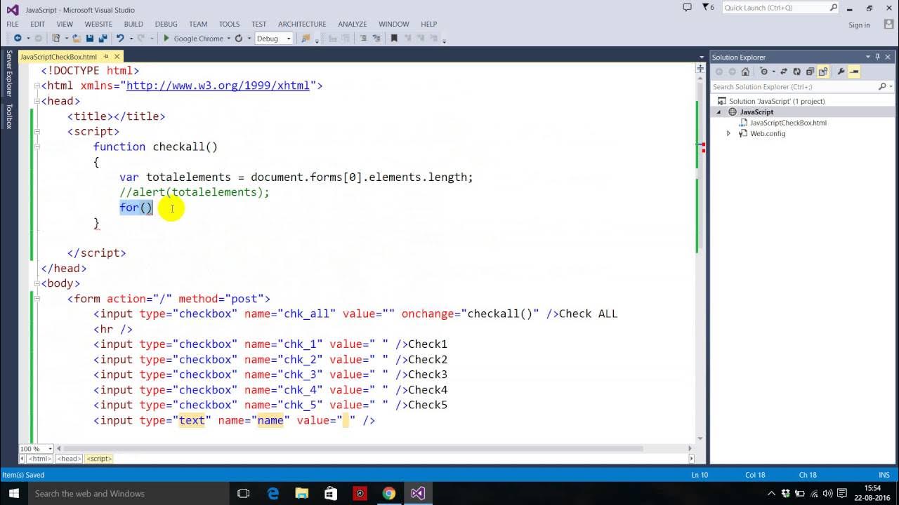Click the Toggle Bookmark toolbar icon

[394, 39]
